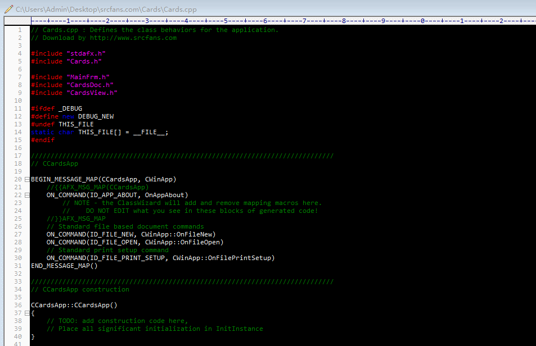
Task: Click line number 31 in the gutter
Action: click(x=18, y=266)
